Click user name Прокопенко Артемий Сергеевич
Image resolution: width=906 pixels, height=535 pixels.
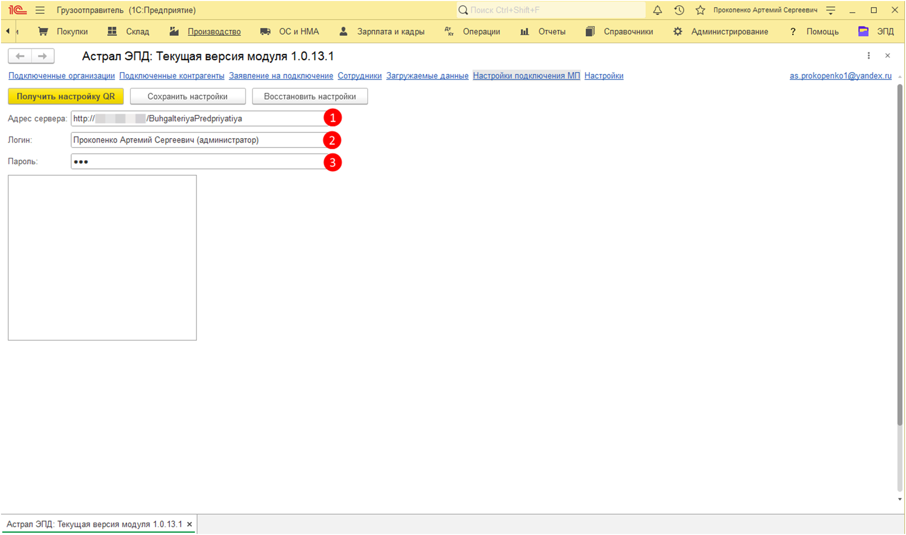pos(765,10)
